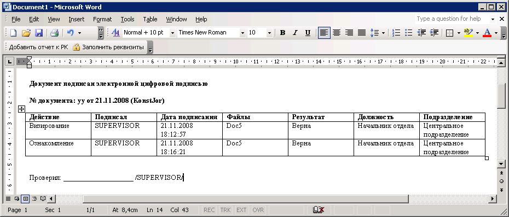Apply italic formatting
Screen dimensions: 509x217
point(295,33)
